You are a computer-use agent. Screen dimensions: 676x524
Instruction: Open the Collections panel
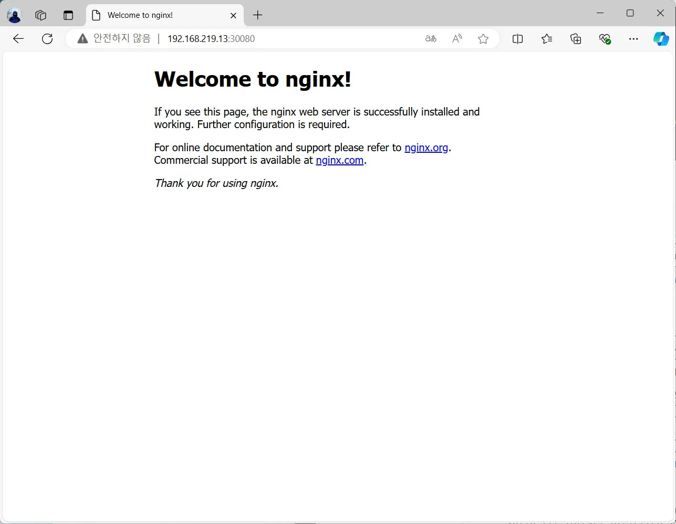click(x=575, y=38)
